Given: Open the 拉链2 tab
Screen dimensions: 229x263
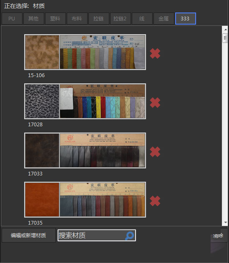Looking at the screenshot, I should click(x=120, y=19).
